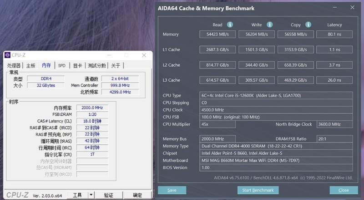This screenshot has width=364, height=200.
Task: Click the CPU-Z title bar app icon
Action: tap(7, 55)
